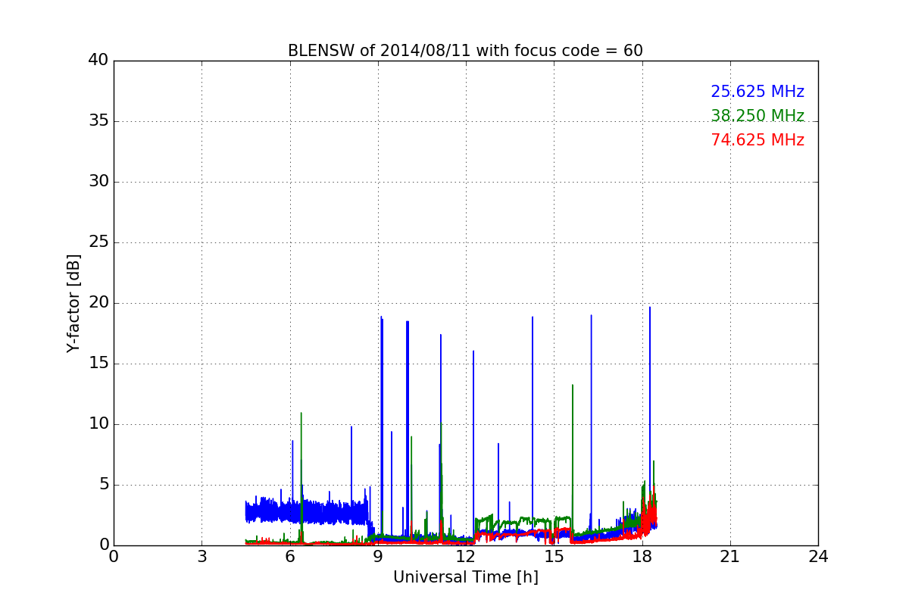Click the y-axis tick label "30"
The width and height of the screenshot is (909, 606).
(98, 182)
